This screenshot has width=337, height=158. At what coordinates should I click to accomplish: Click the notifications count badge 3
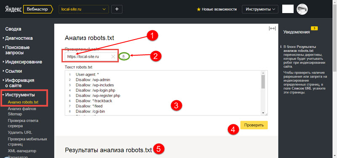pos(314,28)
